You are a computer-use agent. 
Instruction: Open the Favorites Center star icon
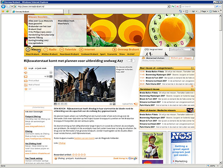3,11
